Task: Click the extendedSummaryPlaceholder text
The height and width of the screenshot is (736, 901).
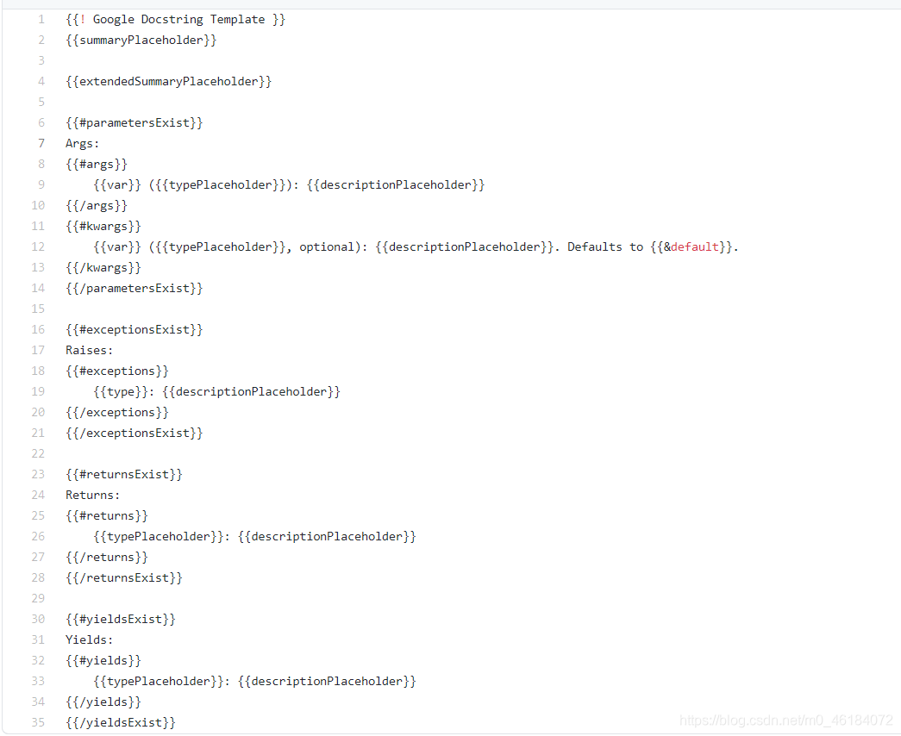Action: coord(168,81)
